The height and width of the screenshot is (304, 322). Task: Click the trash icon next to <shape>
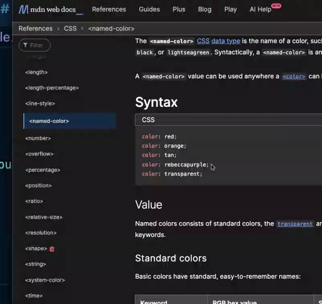point(53,248)
